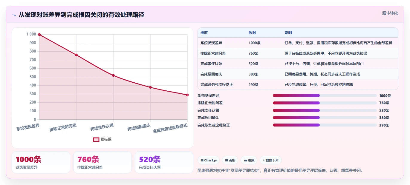Click the 完成原因确认 progress bar
The width and height of the screenshot is (410, 185).
[x=325, y=118]
